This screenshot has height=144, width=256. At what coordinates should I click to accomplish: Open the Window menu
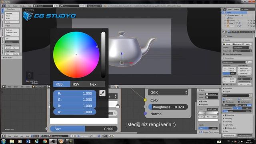coord(23,6)
